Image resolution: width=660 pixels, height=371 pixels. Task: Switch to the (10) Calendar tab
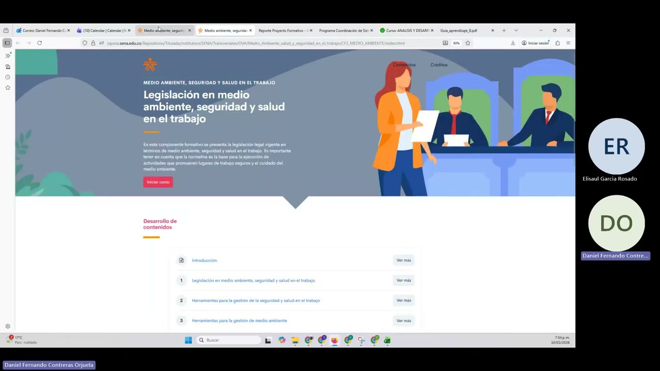[x=103, y=30]
